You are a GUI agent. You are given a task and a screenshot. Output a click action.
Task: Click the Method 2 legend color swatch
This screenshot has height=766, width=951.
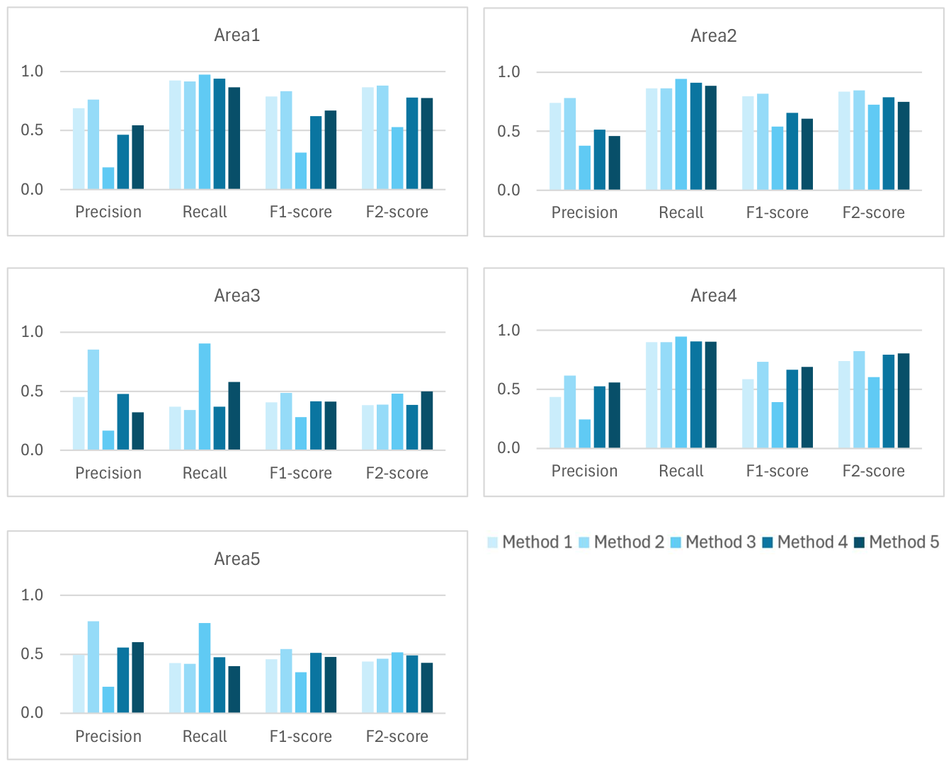(584, 543)
